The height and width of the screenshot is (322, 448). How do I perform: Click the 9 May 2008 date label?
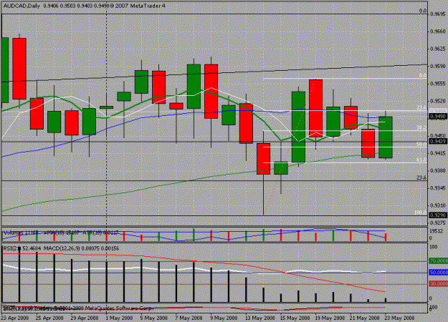point(224,318)
